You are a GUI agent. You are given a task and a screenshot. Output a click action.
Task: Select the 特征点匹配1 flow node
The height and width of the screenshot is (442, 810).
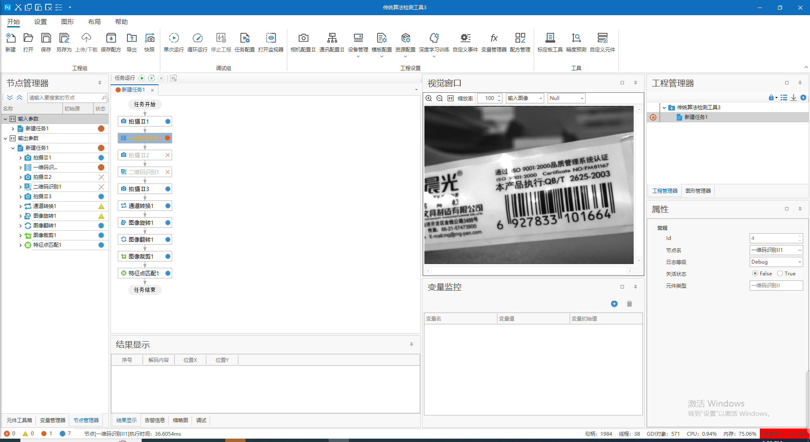(145, 273)
